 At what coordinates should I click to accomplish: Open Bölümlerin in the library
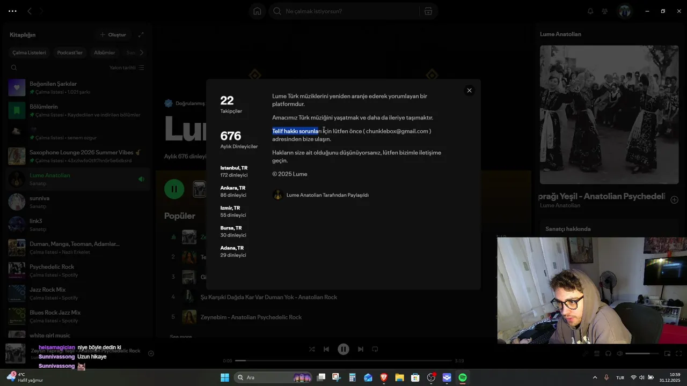[77, 110]
